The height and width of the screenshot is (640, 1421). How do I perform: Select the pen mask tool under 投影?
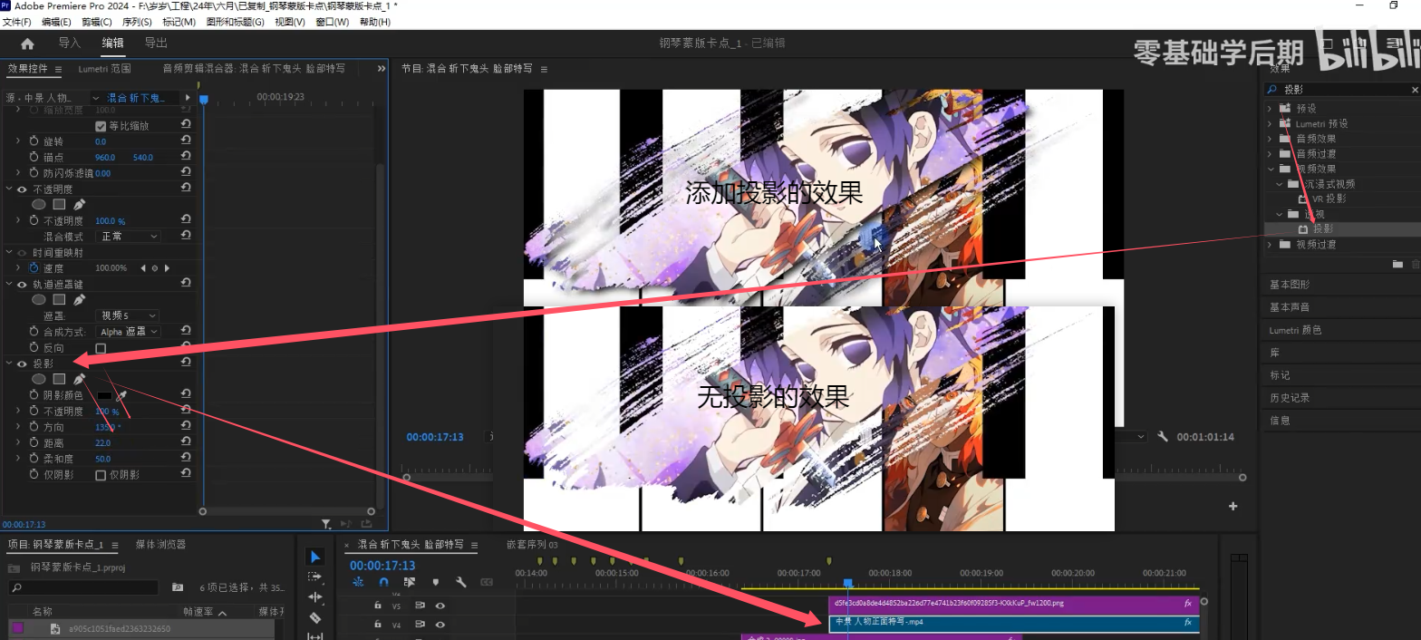tap(79, 379)
